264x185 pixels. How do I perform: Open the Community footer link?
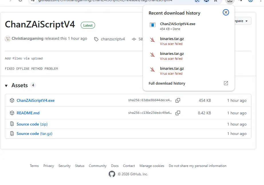pos(98,166)
